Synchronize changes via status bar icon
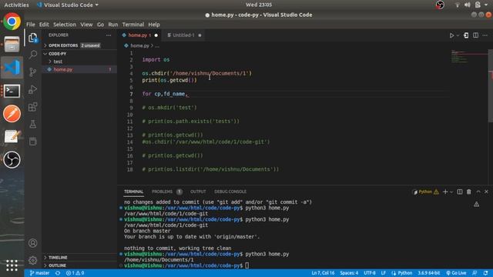Viewport: 493px width, 277px height. (58, 273)
